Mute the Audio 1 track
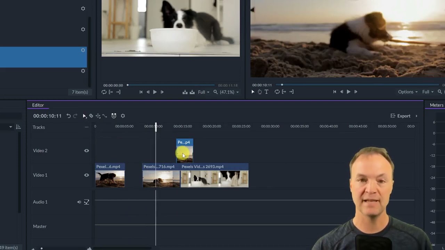 [79, 202]
